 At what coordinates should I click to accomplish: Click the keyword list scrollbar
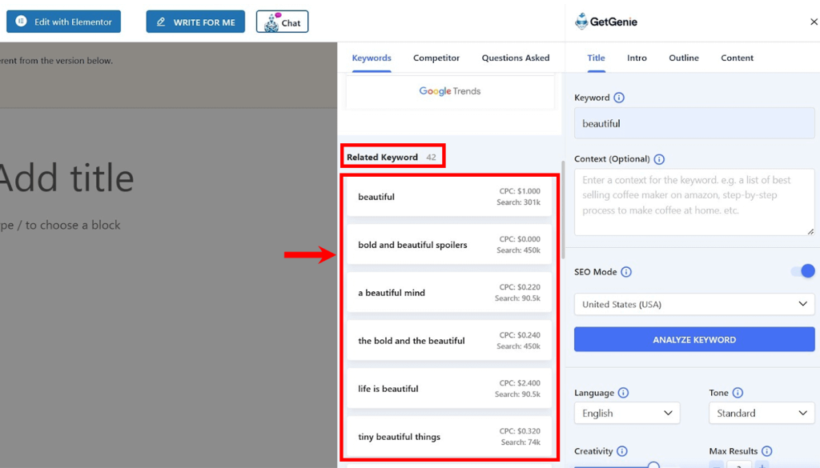[x=563, y=210]
